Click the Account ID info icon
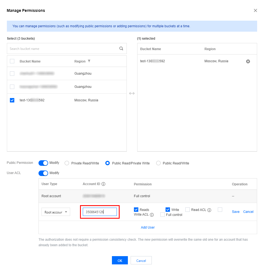Viewport: 264px width, 271px height. pos(103,184)
